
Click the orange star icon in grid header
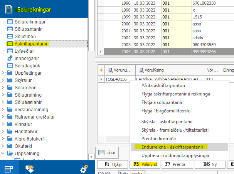point(101,70)
